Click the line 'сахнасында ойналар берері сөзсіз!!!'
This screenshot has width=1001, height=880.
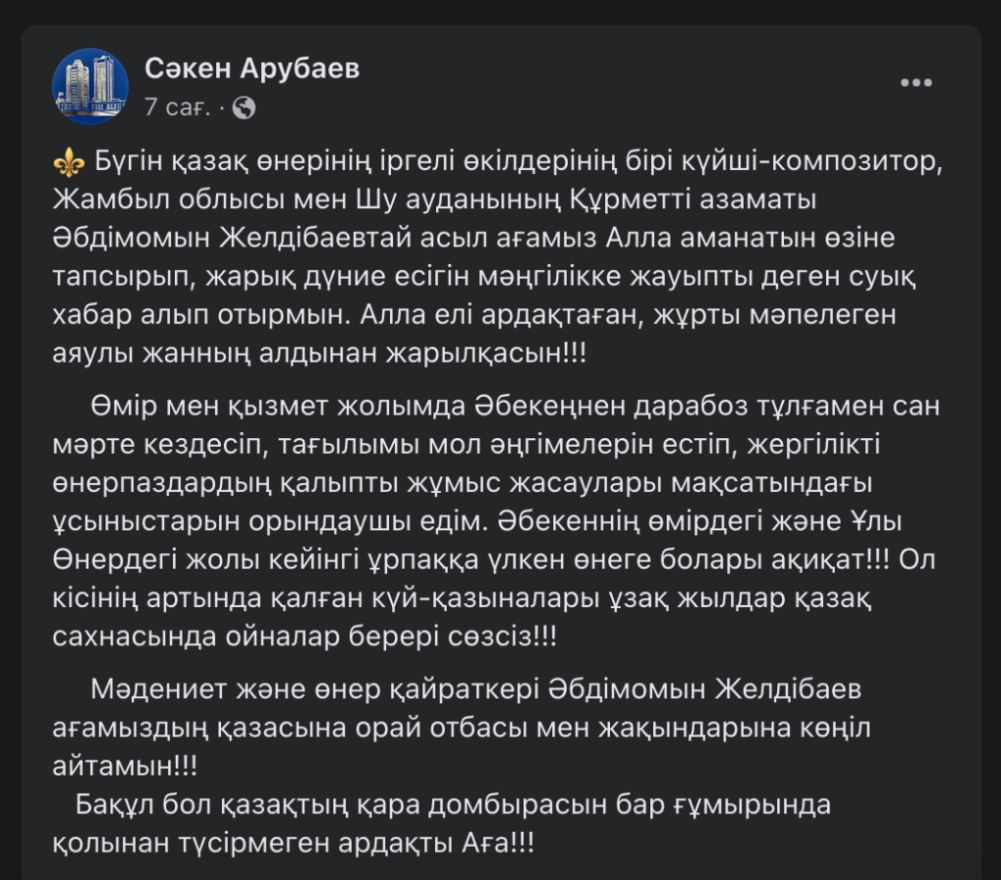click(x=305, y=637)
